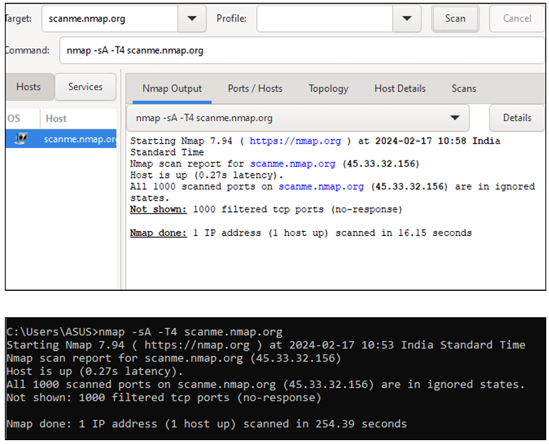Image resolution: width=549 pixels, height=445 pixels.
Task: Switch to the Host Details tab
Action: (400, 89)
